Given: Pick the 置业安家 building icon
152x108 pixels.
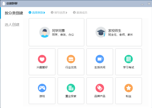Looking at the screenshot, I should tap(71, 88).
